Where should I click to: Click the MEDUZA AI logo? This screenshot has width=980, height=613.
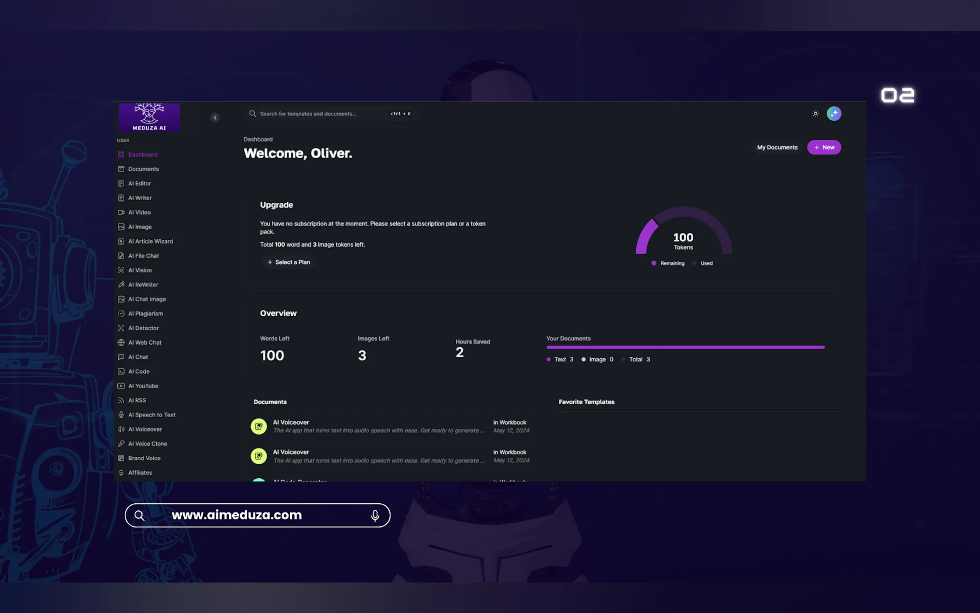[149, 118]
